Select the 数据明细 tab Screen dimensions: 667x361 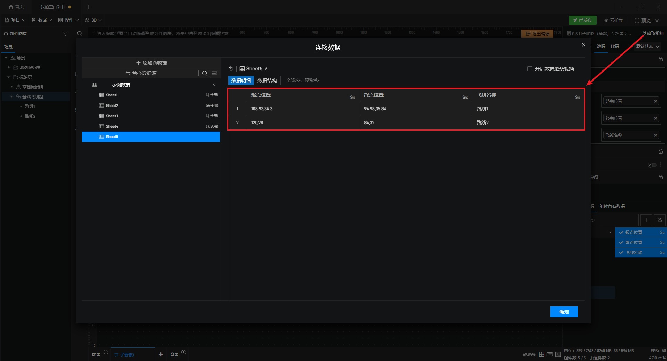[x=241, y=81]
